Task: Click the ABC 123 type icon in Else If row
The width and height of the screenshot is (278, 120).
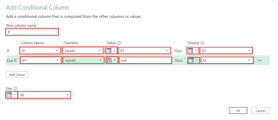Action: 109,60
